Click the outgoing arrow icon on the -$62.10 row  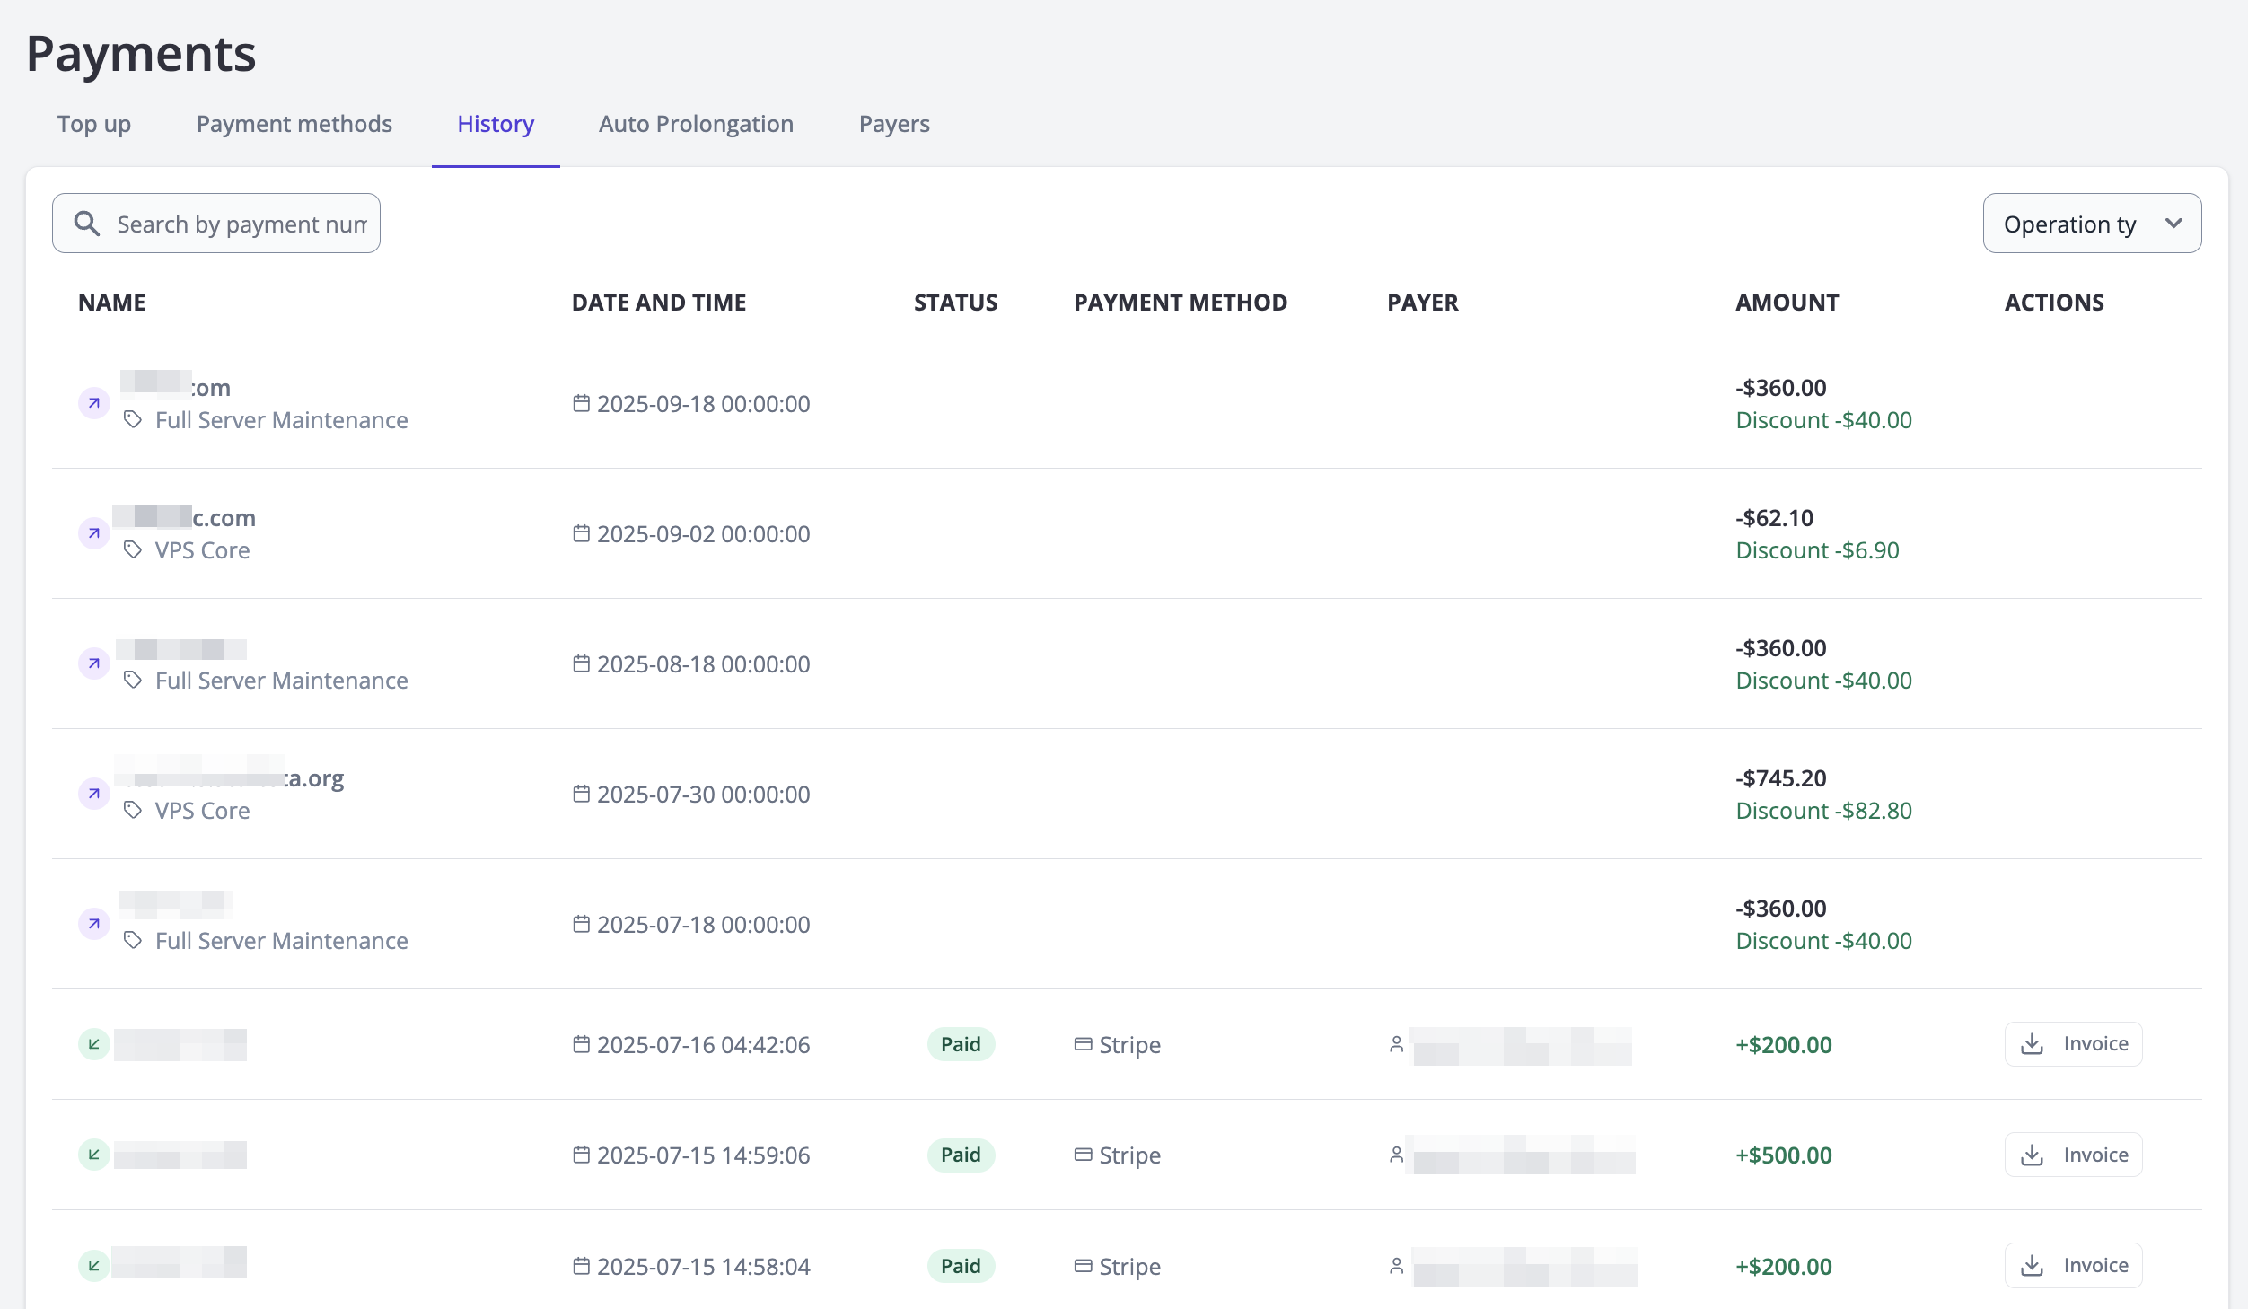click(x=94, y=533)
